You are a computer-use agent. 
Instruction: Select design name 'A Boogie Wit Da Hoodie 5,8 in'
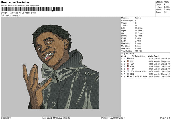click(23, 13)
